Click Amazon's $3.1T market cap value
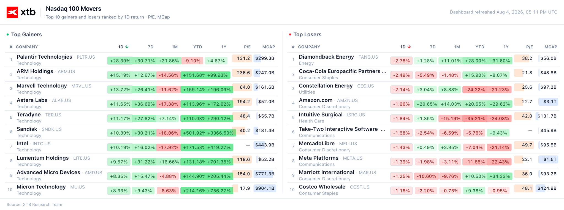Screen dimensions: 564x210 pos(548,102)
